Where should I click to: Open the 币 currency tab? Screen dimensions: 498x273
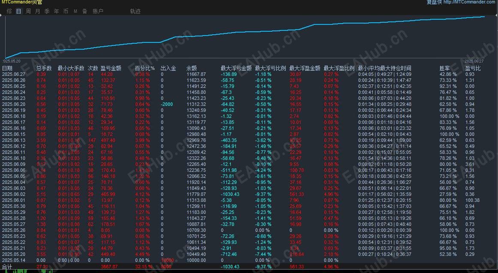point(66,11)
